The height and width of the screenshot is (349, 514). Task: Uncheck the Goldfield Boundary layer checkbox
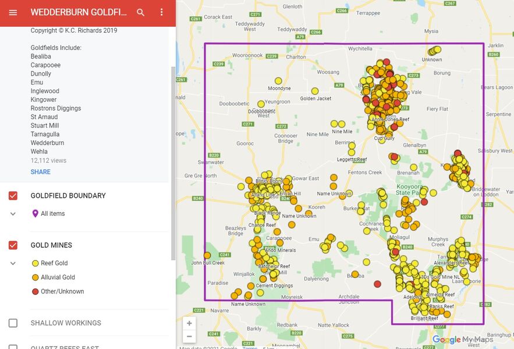point(13,196)
